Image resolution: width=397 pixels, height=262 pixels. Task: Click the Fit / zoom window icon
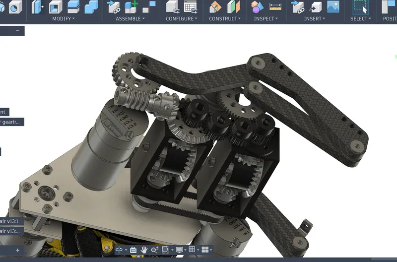coord(165,250)
